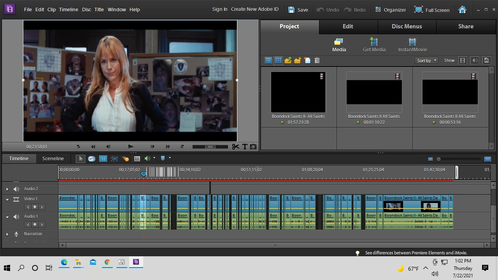Open File Explorer from the taskbar
Viewport: 498px width, 280px height.
pyautogui.click(x=78, y=262)
